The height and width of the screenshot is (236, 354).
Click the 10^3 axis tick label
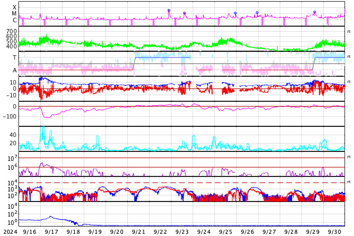tap(12, 189)
